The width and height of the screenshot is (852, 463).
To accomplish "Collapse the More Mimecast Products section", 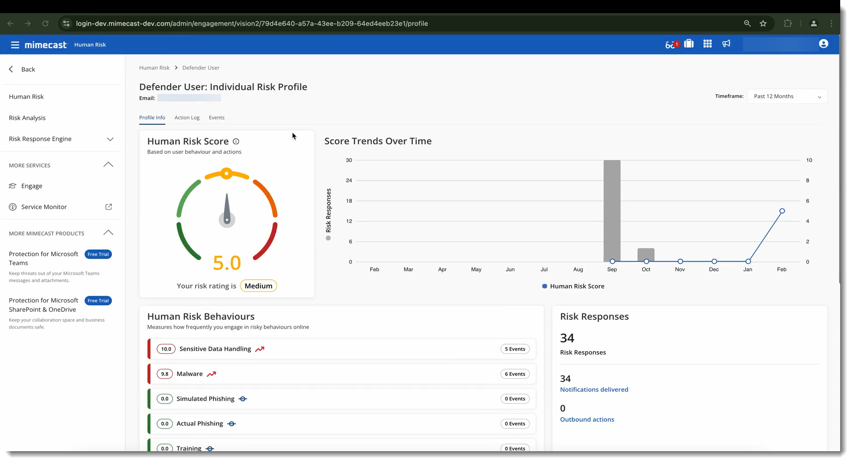I will pyautogui.click(x=108, y=233).
